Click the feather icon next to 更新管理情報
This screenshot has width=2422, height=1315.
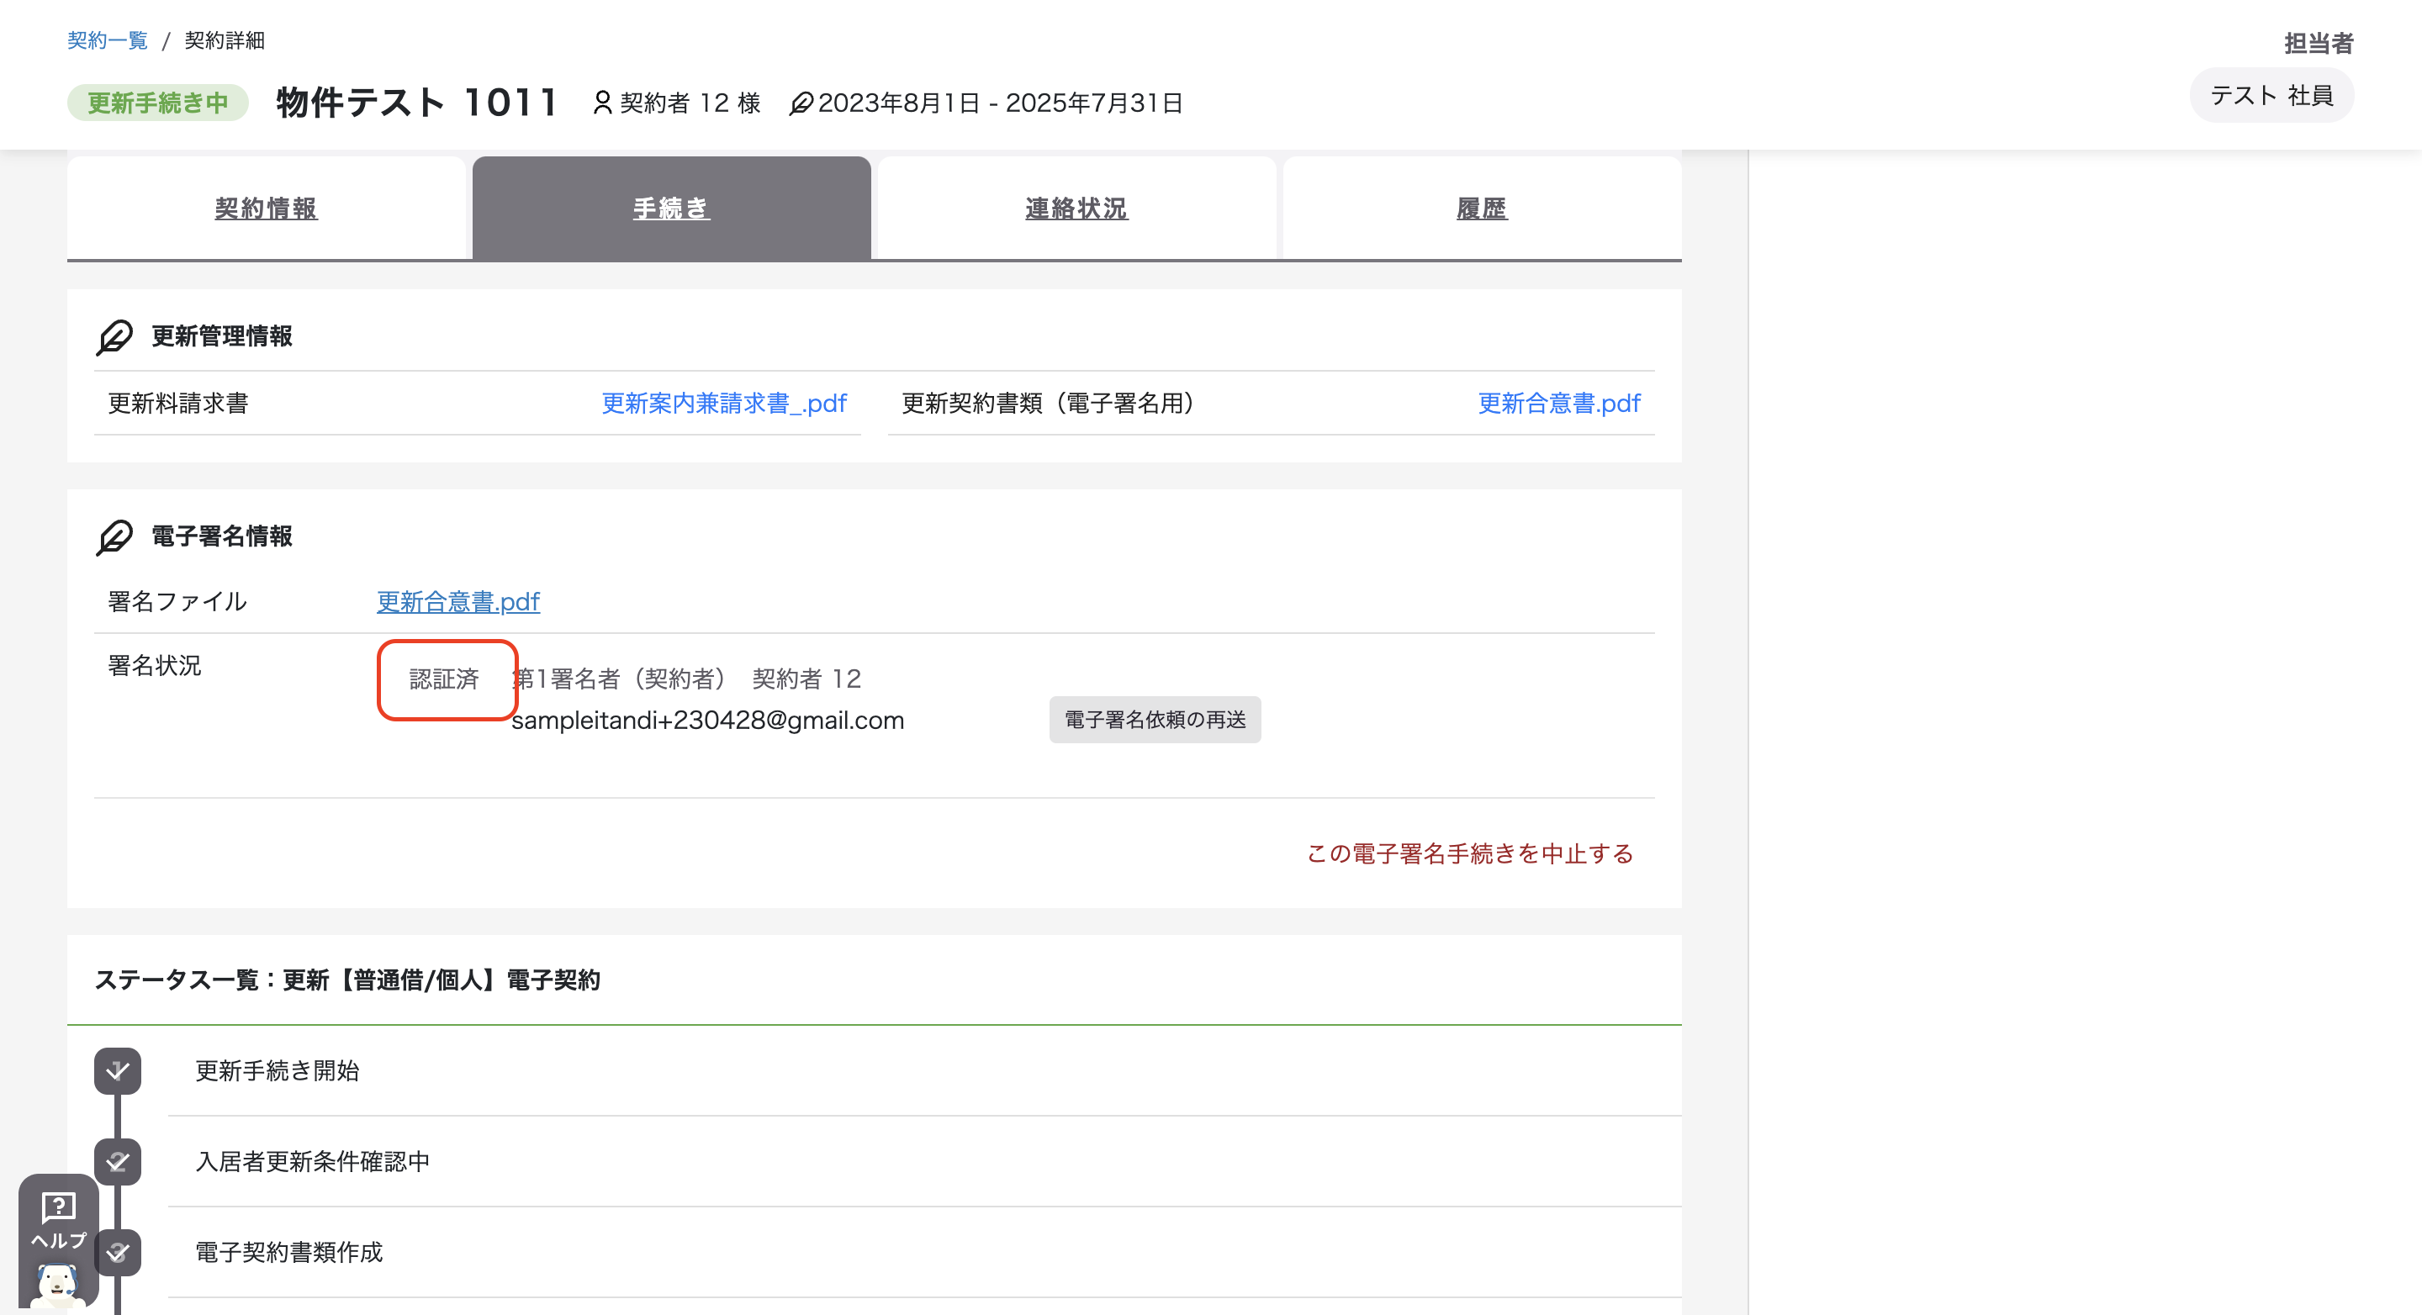pyautogui.click(x=114, y=336)
